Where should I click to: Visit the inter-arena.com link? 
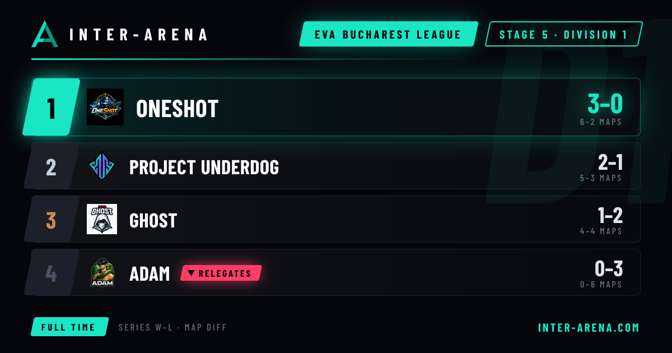(x=589, y=327)
